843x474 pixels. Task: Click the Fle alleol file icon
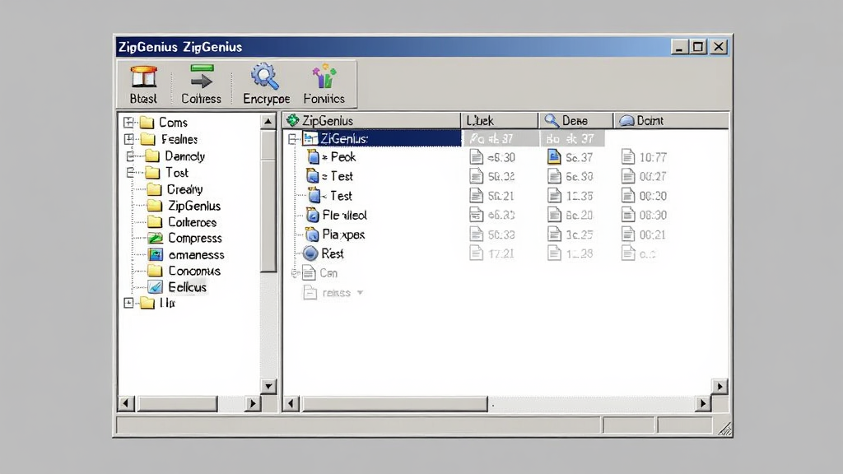pyautogui.click(x=312, y=216)
